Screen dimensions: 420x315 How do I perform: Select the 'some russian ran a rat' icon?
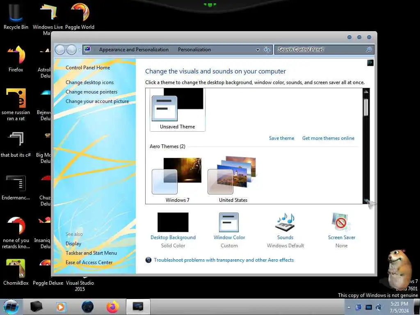16,105
